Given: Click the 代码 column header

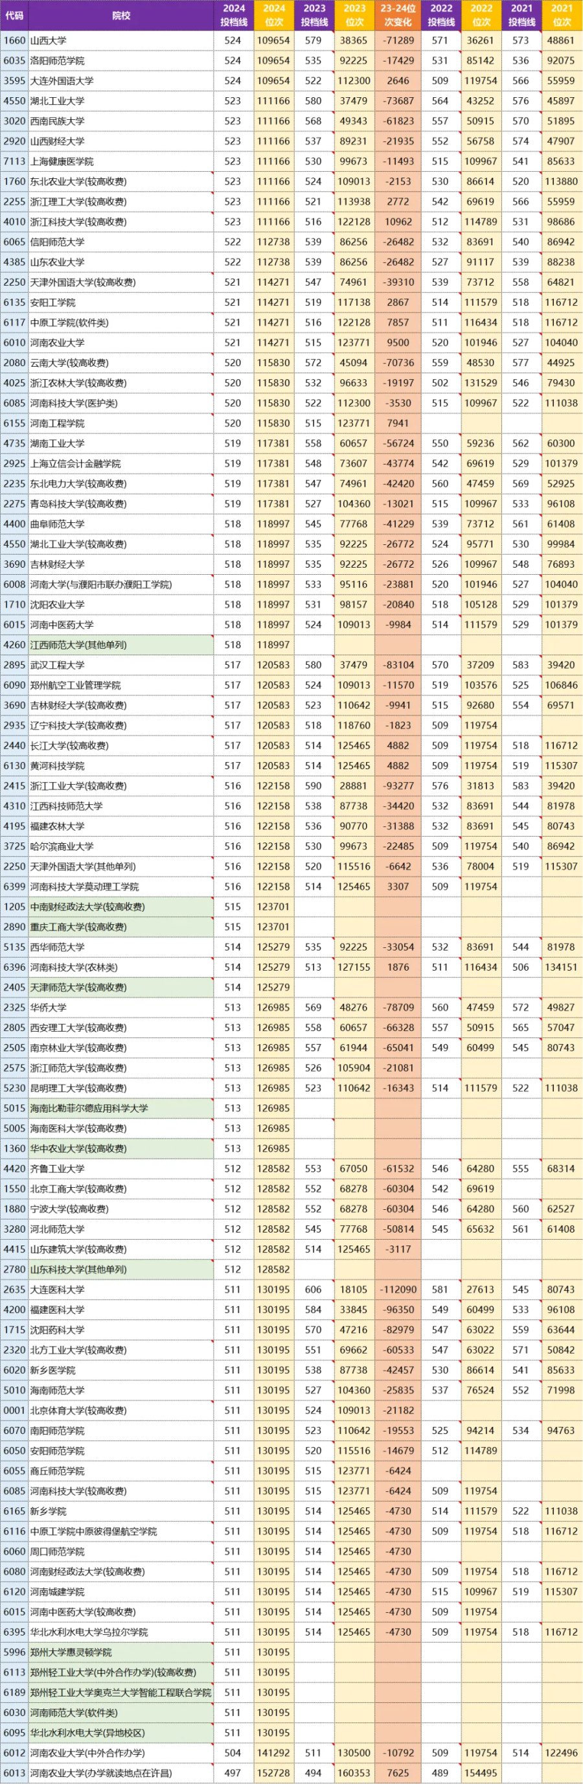Looking at the screenshot, I should tap(14, 16).
